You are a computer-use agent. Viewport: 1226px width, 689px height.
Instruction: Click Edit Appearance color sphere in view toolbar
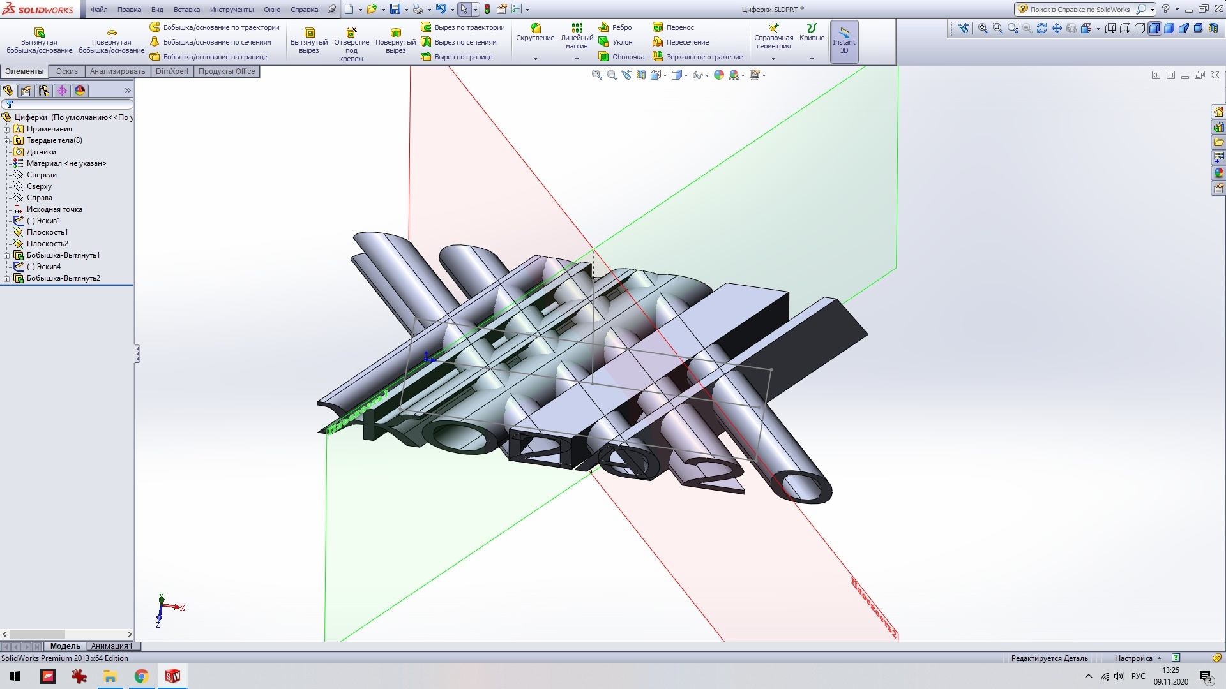[x=719, y=75]
